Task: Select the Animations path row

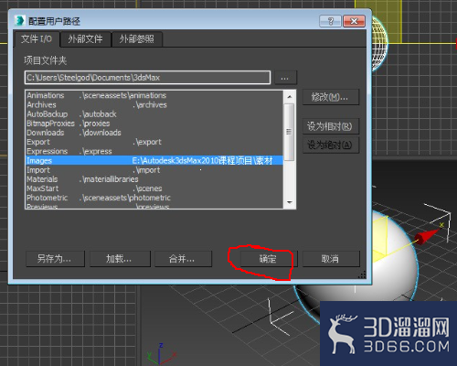Action: tap(154, 95)
